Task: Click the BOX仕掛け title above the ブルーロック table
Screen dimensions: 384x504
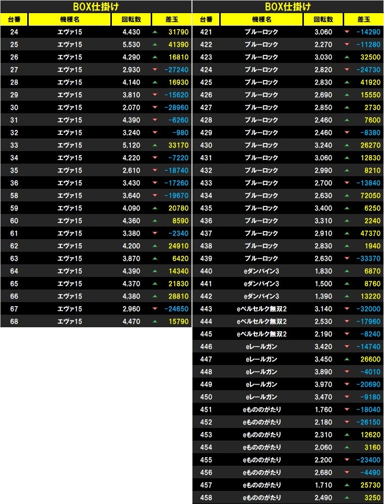Action: pyautogui.click(x=288, y=7)
